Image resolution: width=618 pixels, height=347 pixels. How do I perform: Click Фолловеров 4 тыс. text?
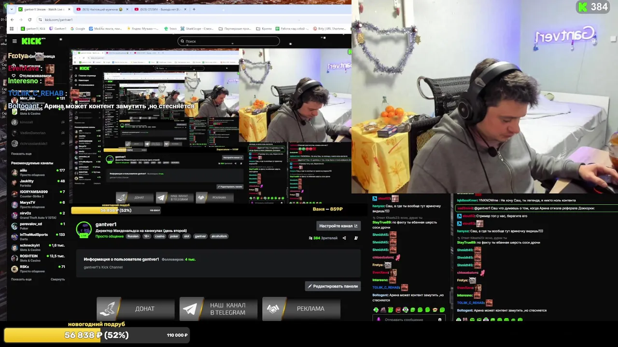[x=179, y=259]
